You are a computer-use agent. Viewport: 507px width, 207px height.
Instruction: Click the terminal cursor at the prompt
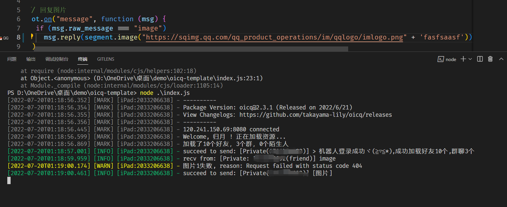[x=9, y=180]
